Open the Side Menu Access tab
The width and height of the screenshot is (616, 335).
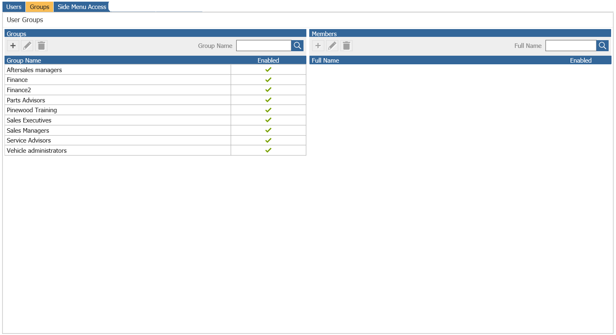click(x=82, y=7)
